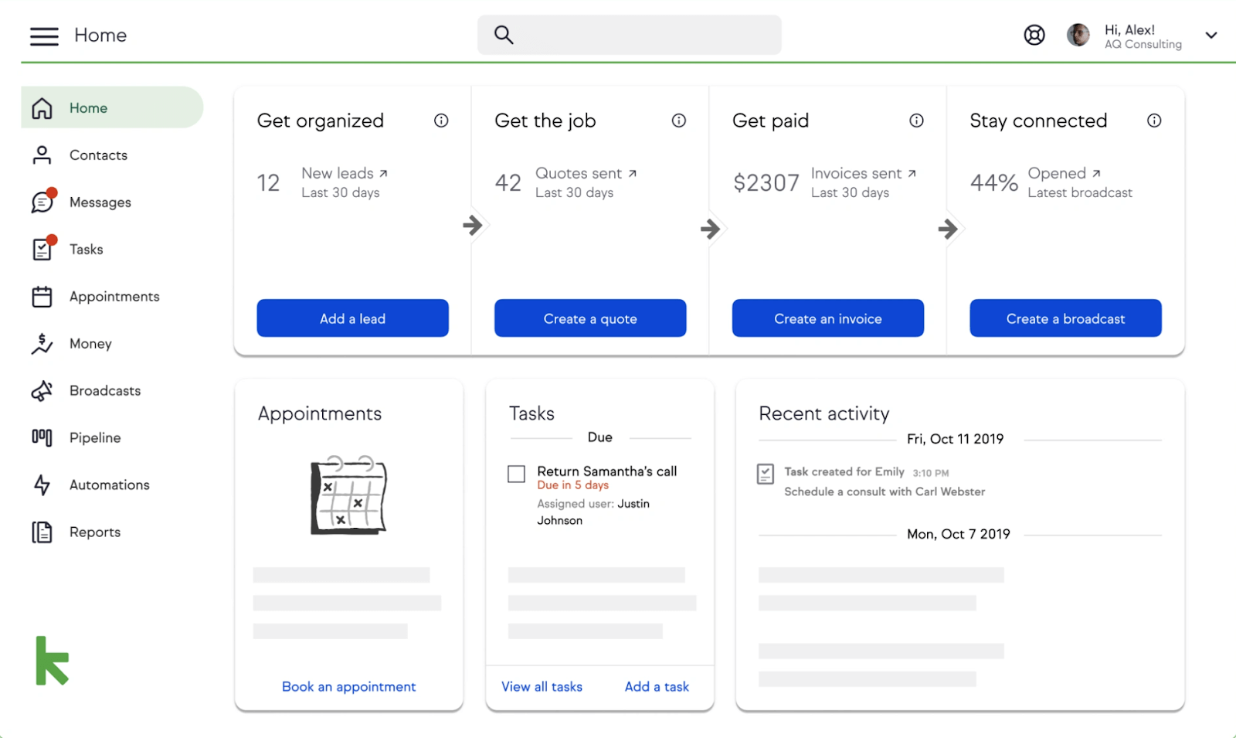Click the "Hi, Alex!" greeting text
The height and width of the screenshot is (738, 1236).
click(x=1130, y=30)
